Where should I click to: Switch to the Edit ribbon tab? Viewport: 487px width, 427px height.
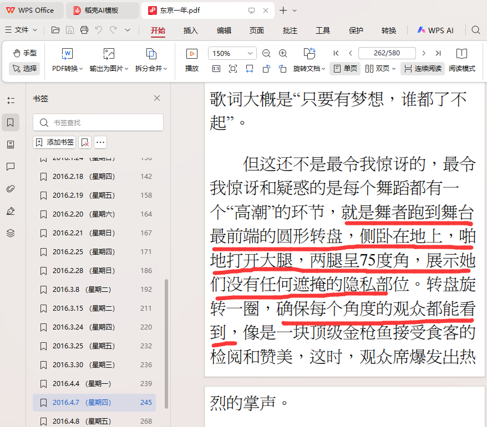point(224,30)
